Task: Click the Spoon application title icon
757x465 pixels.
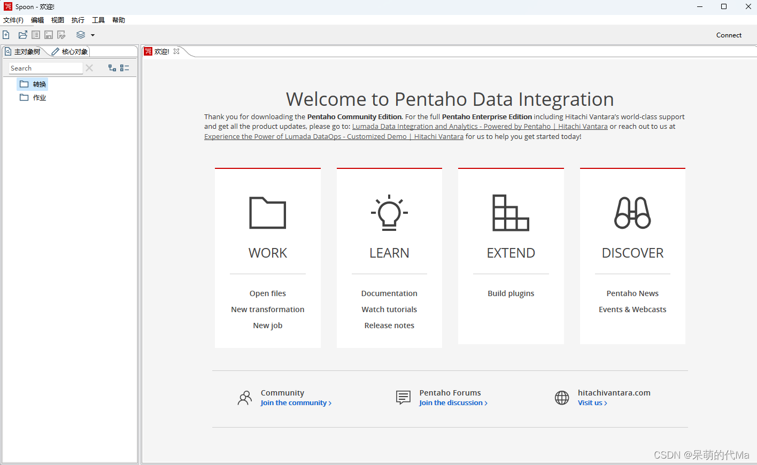Action: coord(7,6)
